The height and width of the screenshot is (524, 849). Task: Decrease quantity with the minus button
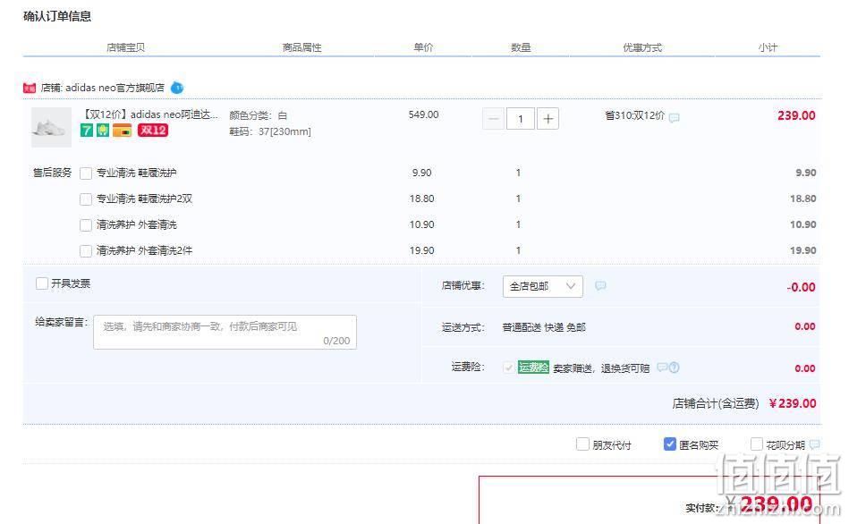[x=493, y=119]
